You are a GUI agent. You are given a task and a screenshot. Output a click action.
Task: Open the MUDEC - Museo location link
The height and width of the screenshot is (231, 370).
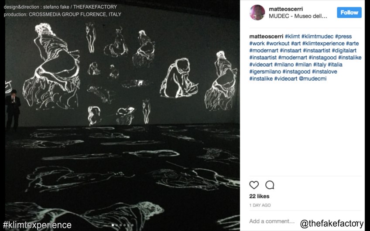[x=298, y=16]
